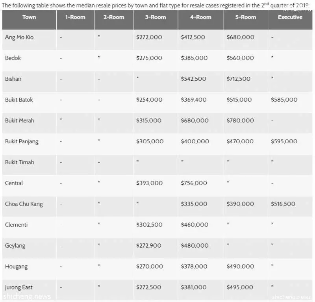Click Bukit Panjang 5-Room price $470,000

[x=240, y=141]
